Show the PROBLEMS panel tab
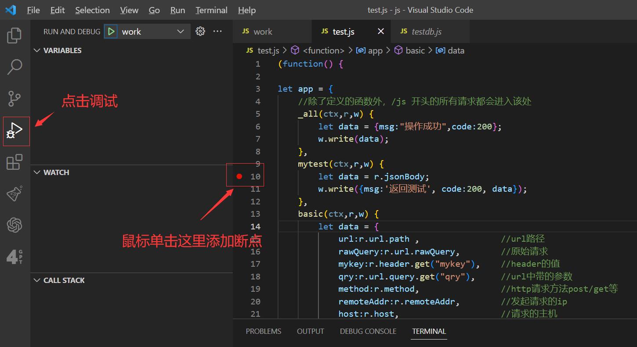The image size is (637, 347). (264, 331)
